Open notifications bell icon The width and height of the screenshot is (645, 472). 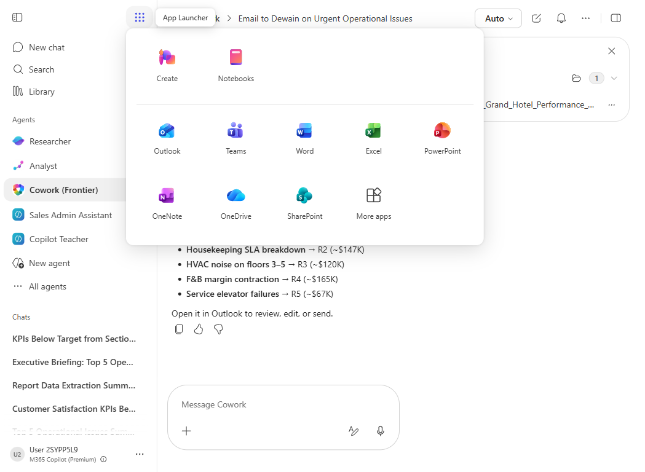561,18
